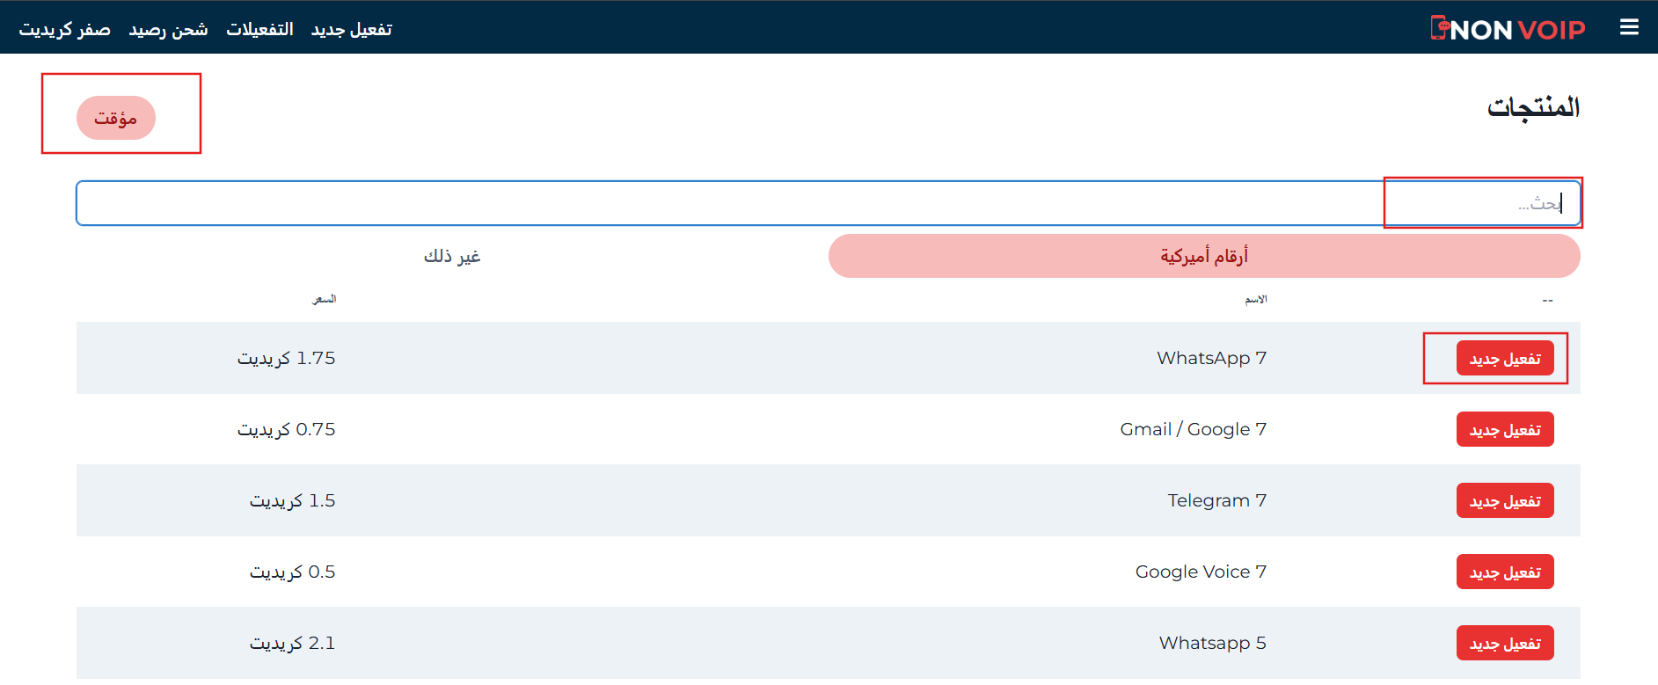Viewport: 1658px width, 685px height.
Task: Select the Whatsapp 5 product name
Action: pyautogui.click(x=1213, y=643)
